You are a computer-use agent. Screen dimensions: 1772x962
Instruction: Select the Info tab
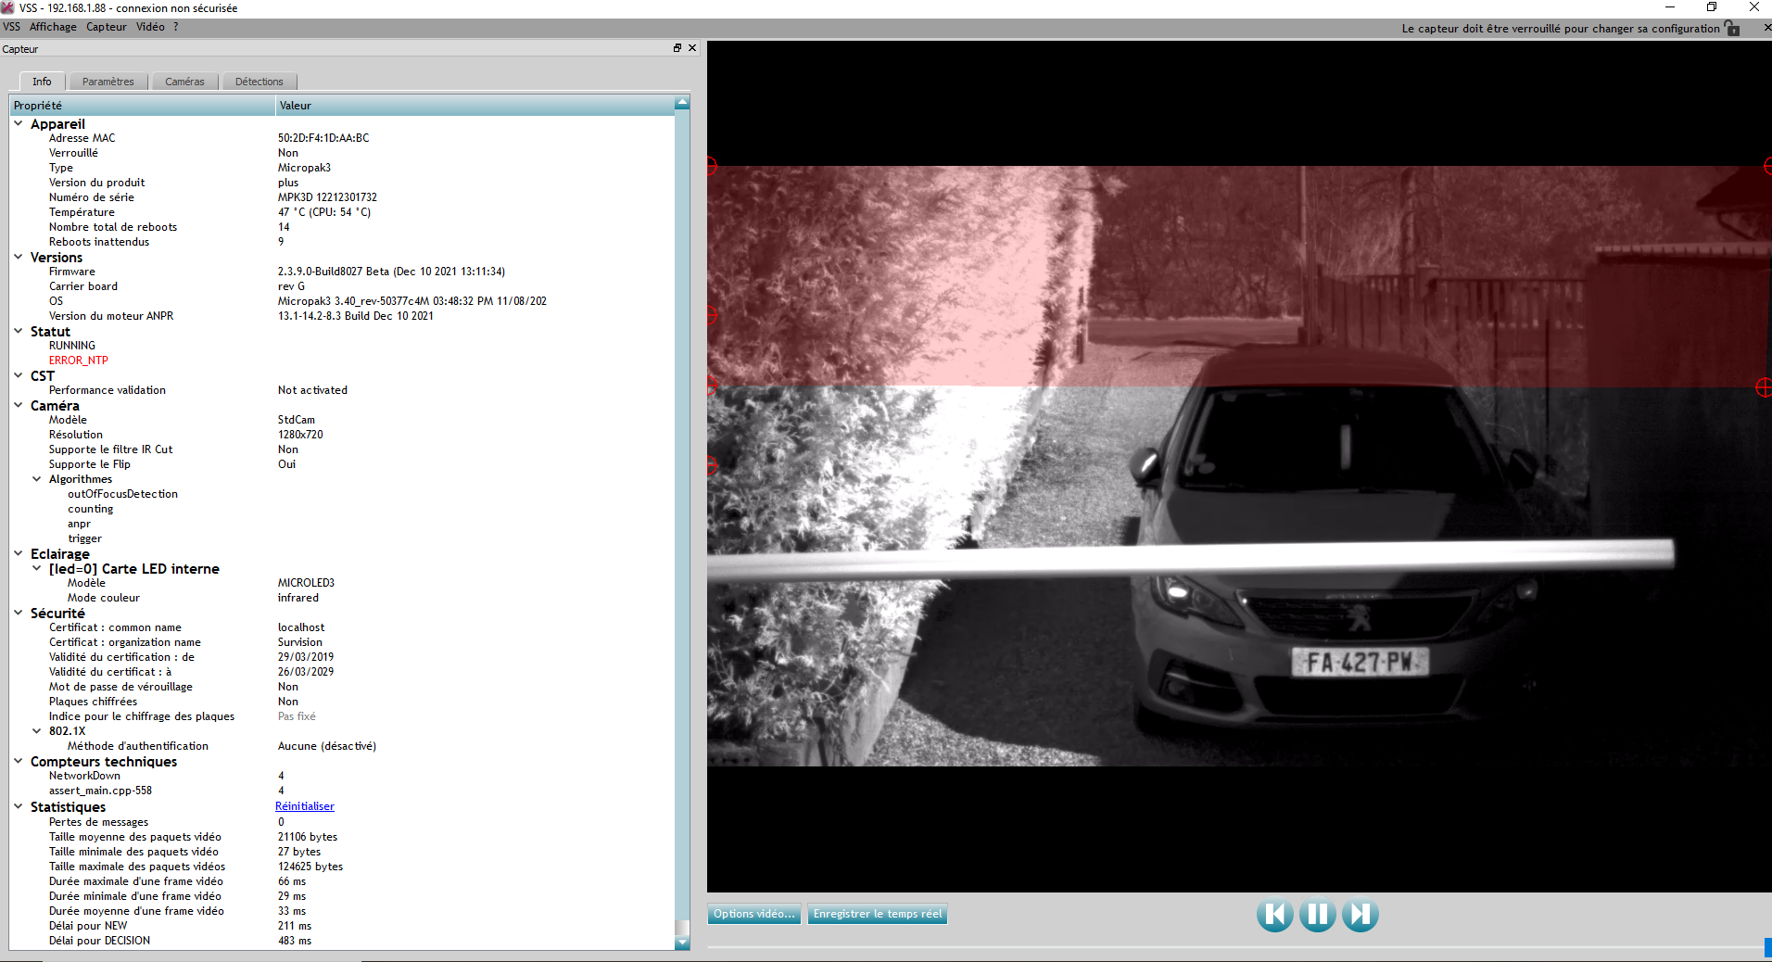[x=42, y=82]
